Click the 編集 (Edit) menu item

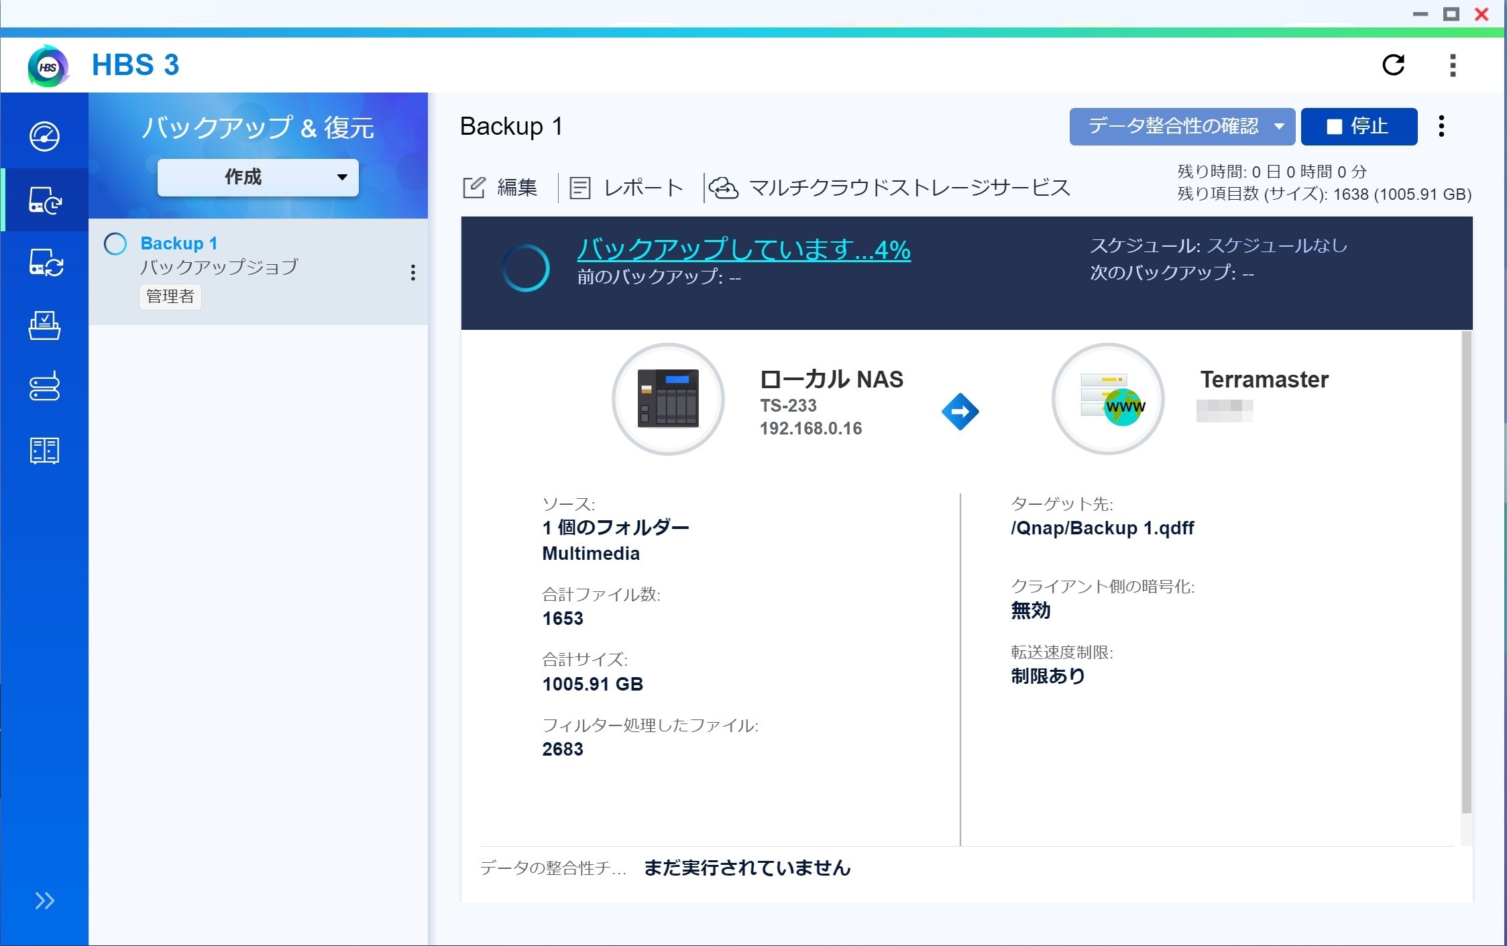point(500,188)
